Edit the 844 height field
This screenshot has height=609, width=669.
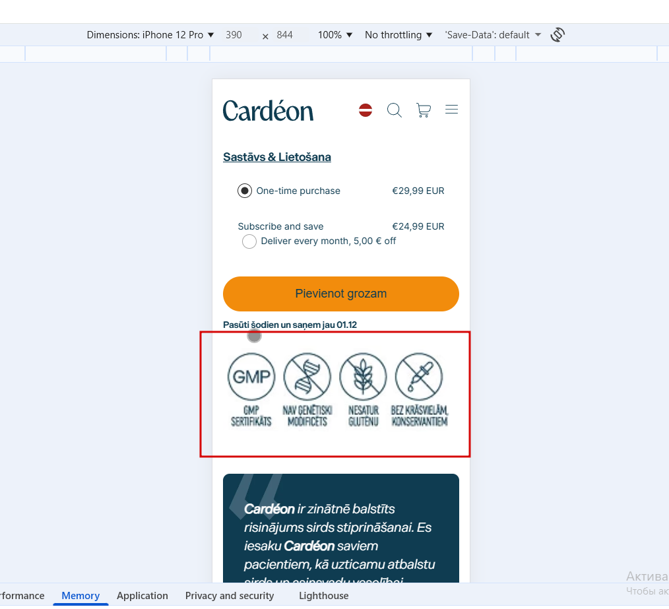coord(284,35)
